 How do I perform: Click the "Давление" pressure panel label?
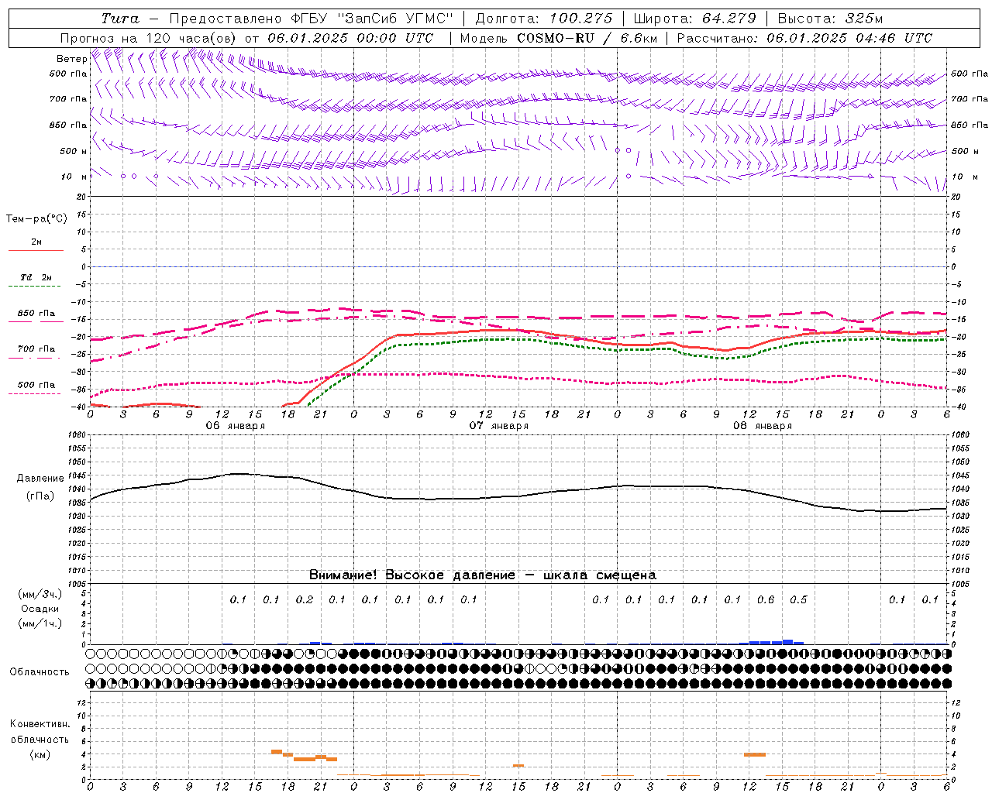(x=40, y=478)
